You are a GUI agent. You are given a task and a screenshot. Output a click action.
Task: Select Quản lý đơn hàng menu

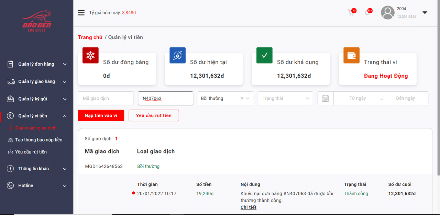tap(36, 64)
